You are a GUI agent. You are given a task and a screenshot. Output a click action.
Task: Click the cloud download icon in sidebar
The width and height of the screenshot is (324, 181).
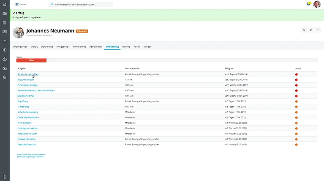[x=5, y=68]
